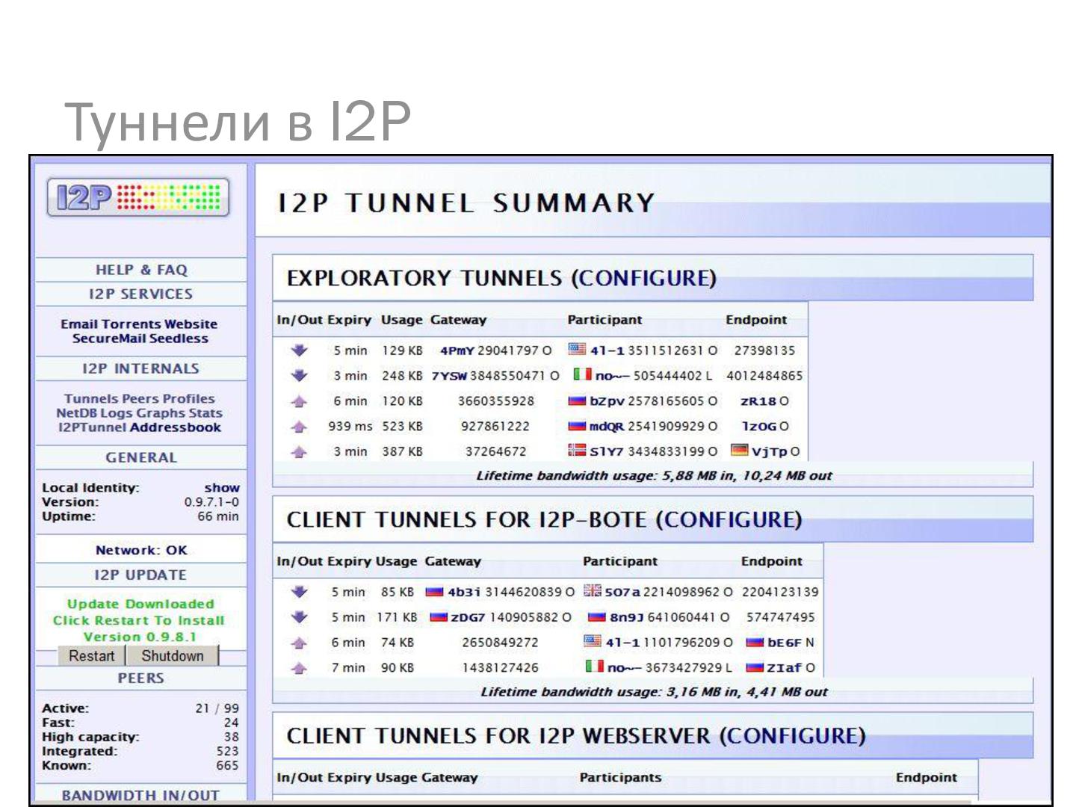The height and width of the screenshot is (807, 1076).
Task: Click the Russian flag beside ZIaf
Action: click(x=755, y=668)
